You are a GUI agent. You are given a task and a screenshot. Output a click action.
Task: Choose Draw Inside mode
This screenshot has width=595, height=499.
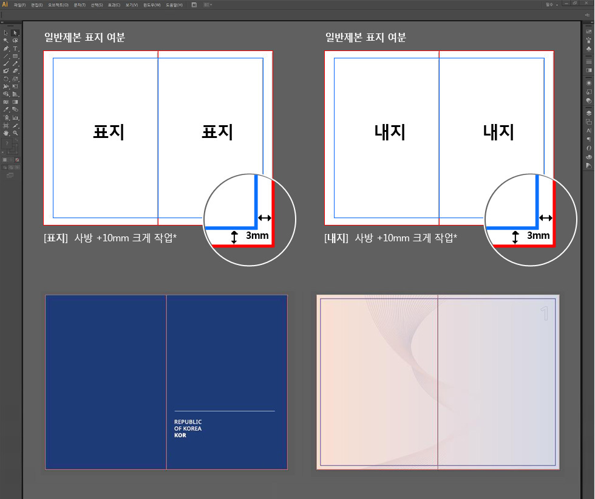click(x=17, y=167)
